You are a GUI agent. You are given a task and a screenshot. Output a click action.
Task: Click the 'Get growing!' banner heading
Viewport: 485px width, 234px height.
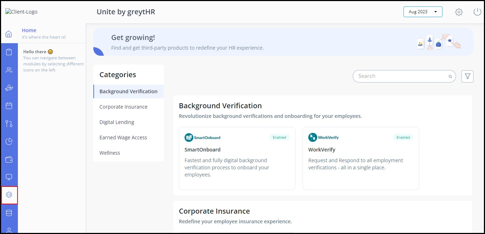pos(133,38)
